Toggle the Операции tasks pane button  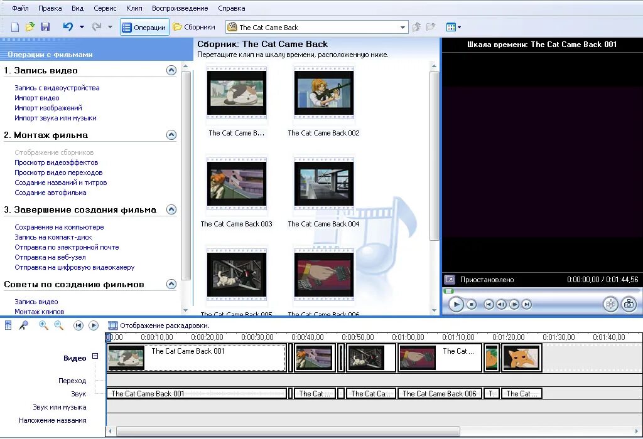pos(144,28)
